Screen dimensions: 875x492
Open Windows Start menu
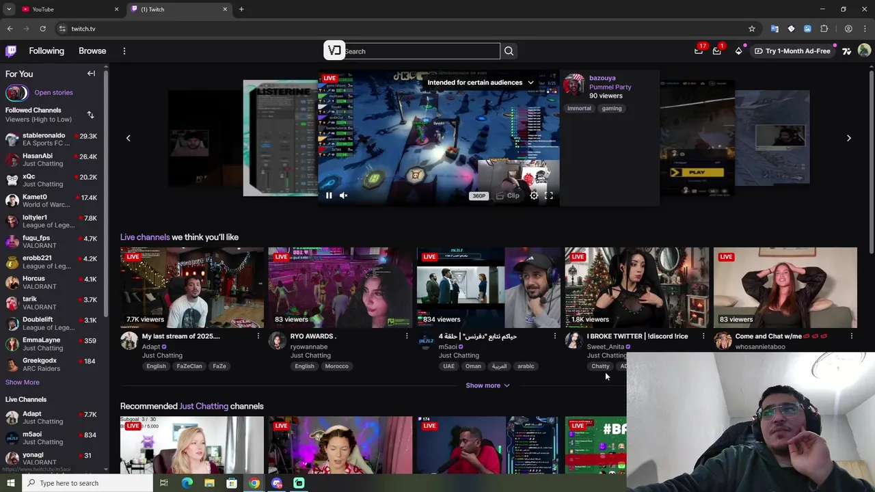(x=10, y=483)
